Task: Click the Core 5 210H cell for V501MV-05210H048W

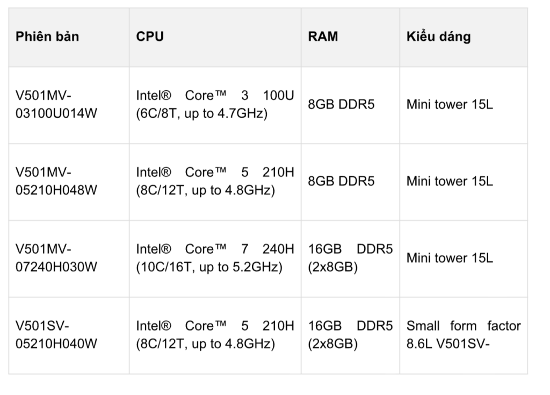Action: pos(215,182)
